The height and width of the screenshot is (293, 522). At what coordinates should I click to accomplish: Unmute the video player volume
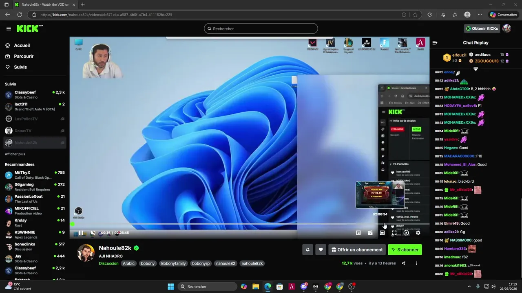[x=93, y=233]
